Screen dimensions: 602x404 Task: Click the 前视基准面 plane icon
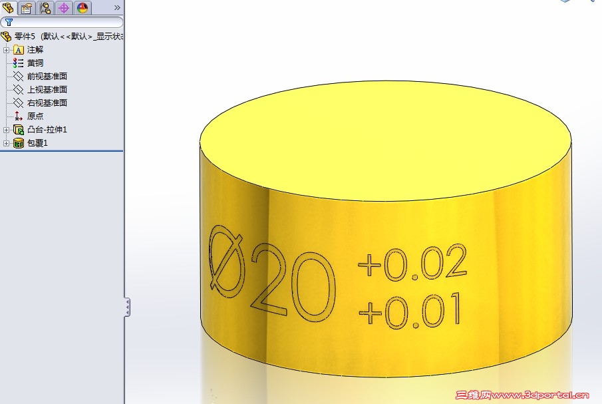(x=19, y=76)
